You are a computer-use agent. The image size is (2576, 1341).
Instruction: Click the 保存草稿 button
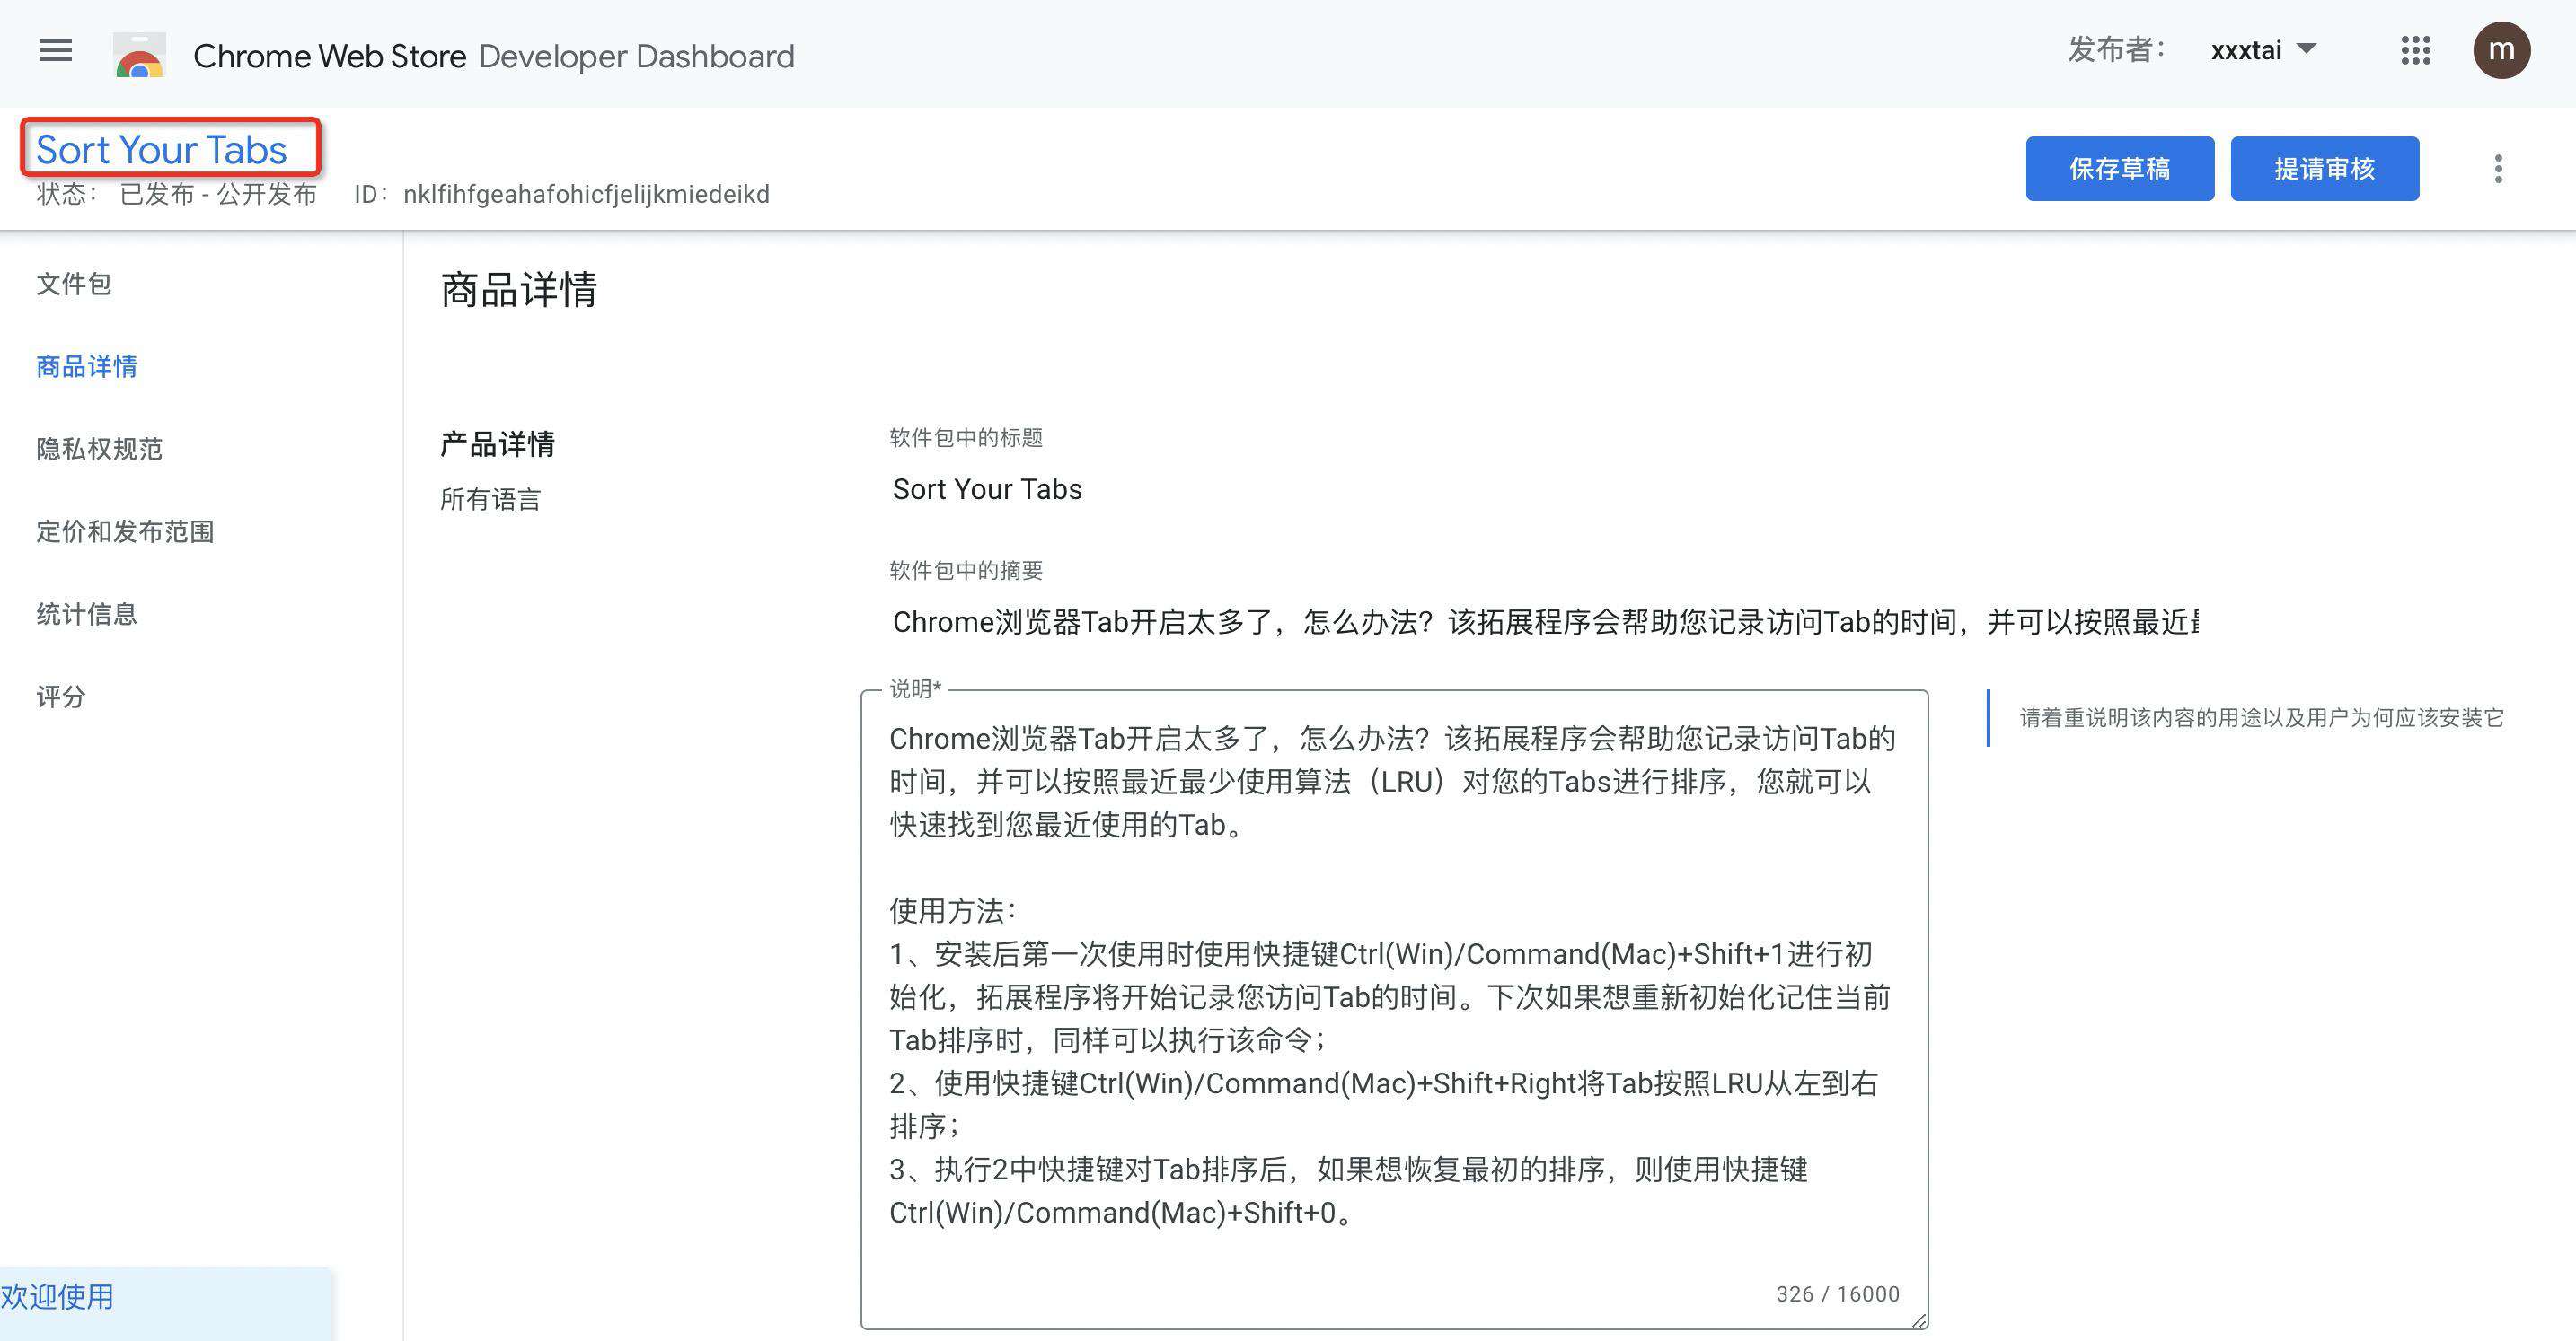click(2119, 168)
